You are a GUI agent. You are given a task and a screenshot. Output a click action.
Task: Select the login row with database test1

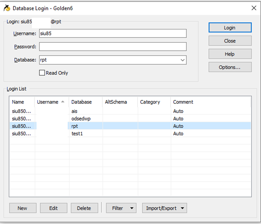pyautogui.click(x=130, y=134)
